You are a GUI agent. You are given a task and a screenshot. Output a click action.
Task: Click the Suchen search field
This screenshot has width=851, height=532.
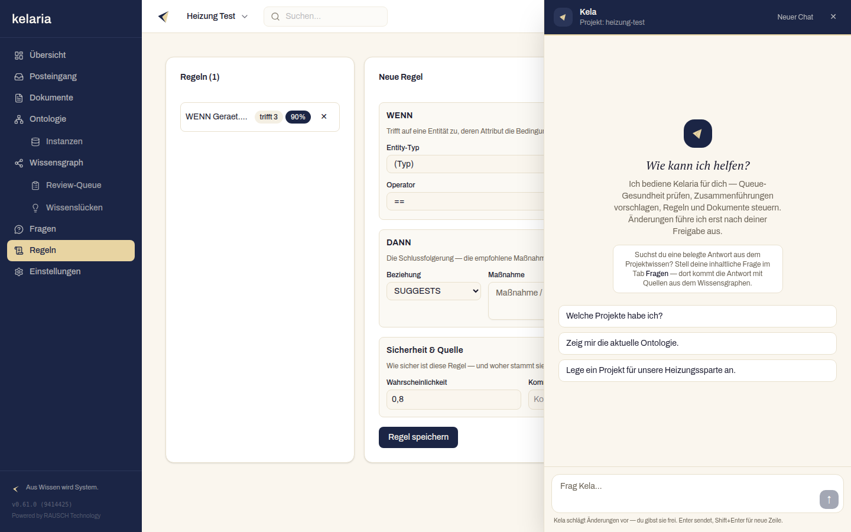point(326,17)
